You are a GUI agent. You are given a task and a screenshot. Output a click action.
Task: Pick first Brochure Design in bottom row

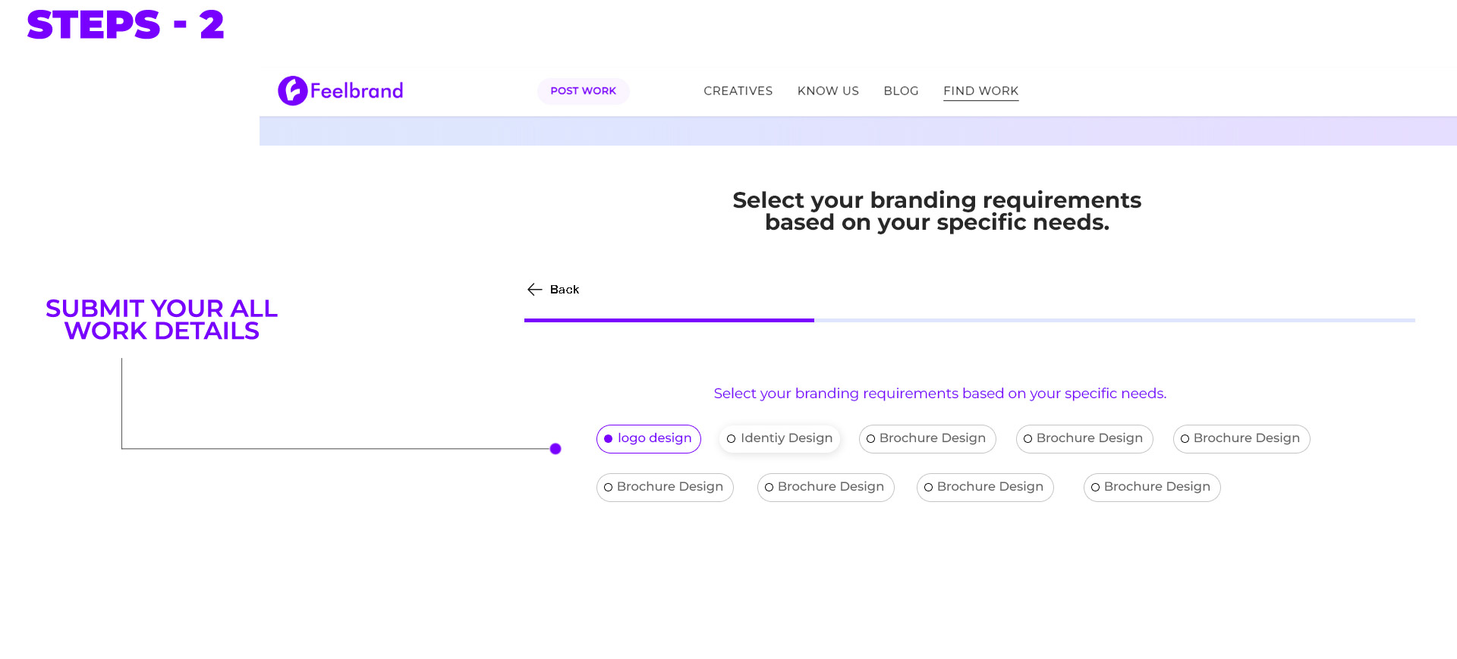664,487
